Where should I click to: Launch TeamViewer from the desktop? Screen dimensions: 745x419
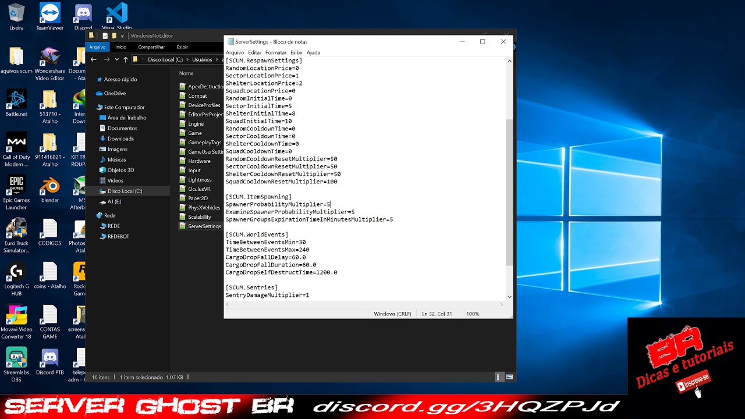pos(50,16)
